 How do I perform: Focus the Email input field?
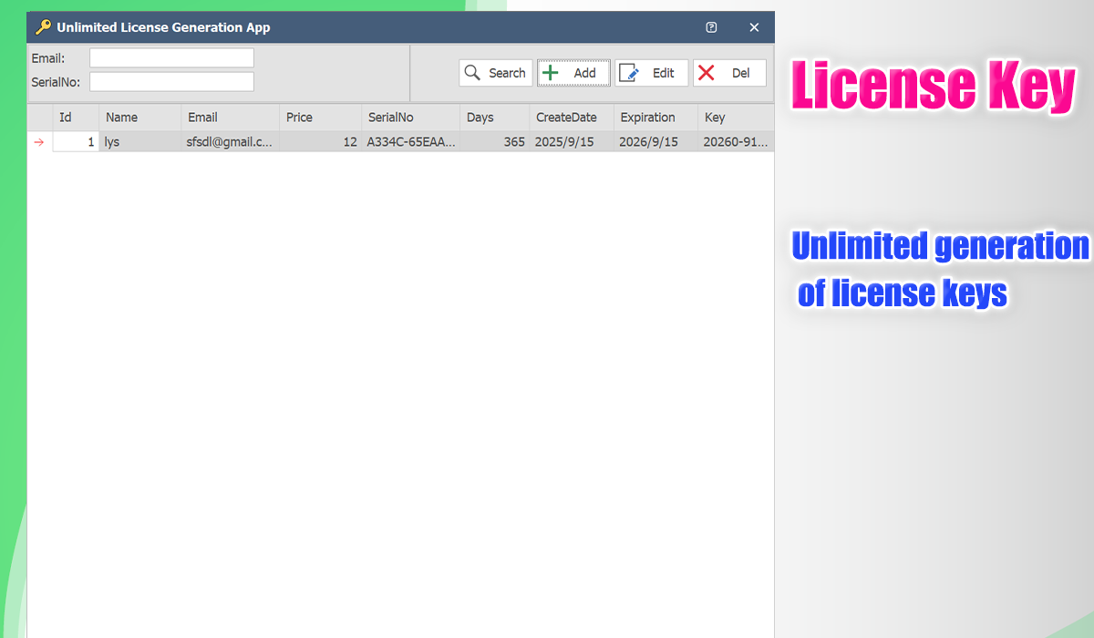171,58
